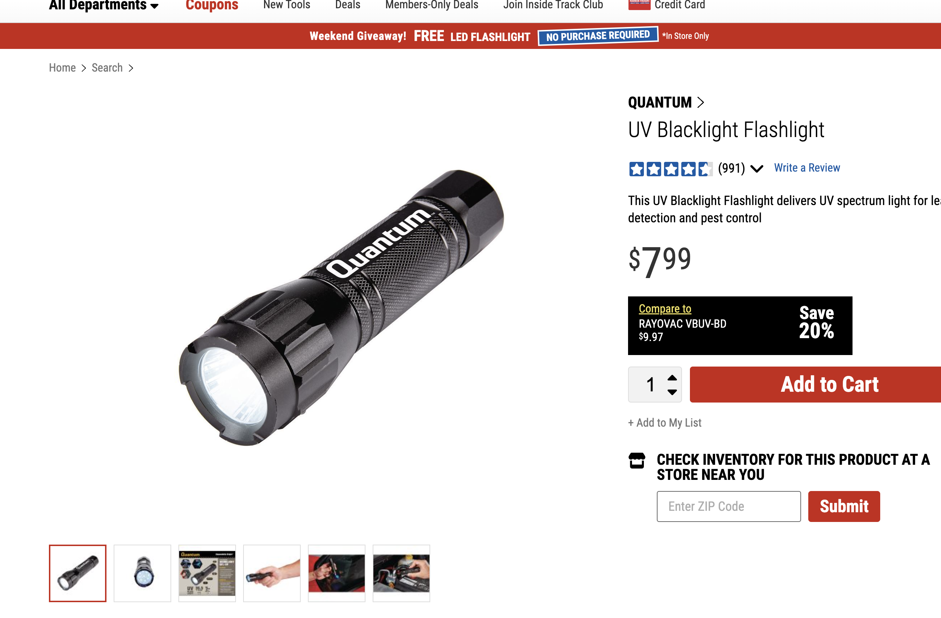Image resolution: width=941 pixels, height=618 pixels.
Task: Go to Members-Only Deals
Action: pyautogui.click(x=432, y=5)
